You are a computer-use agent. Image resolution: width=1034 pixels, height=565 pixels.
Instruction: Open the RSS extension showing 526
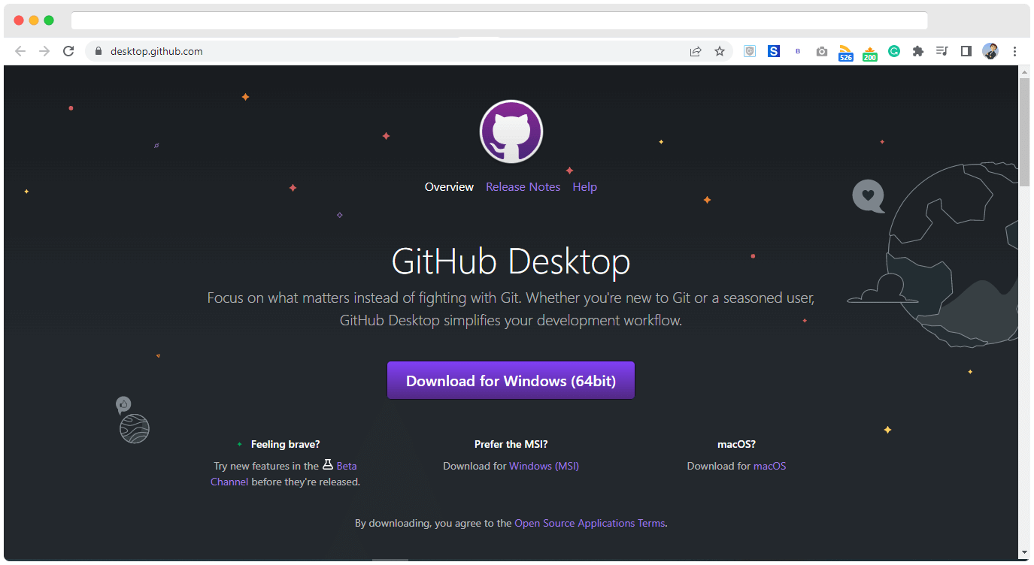click(846, 53)
